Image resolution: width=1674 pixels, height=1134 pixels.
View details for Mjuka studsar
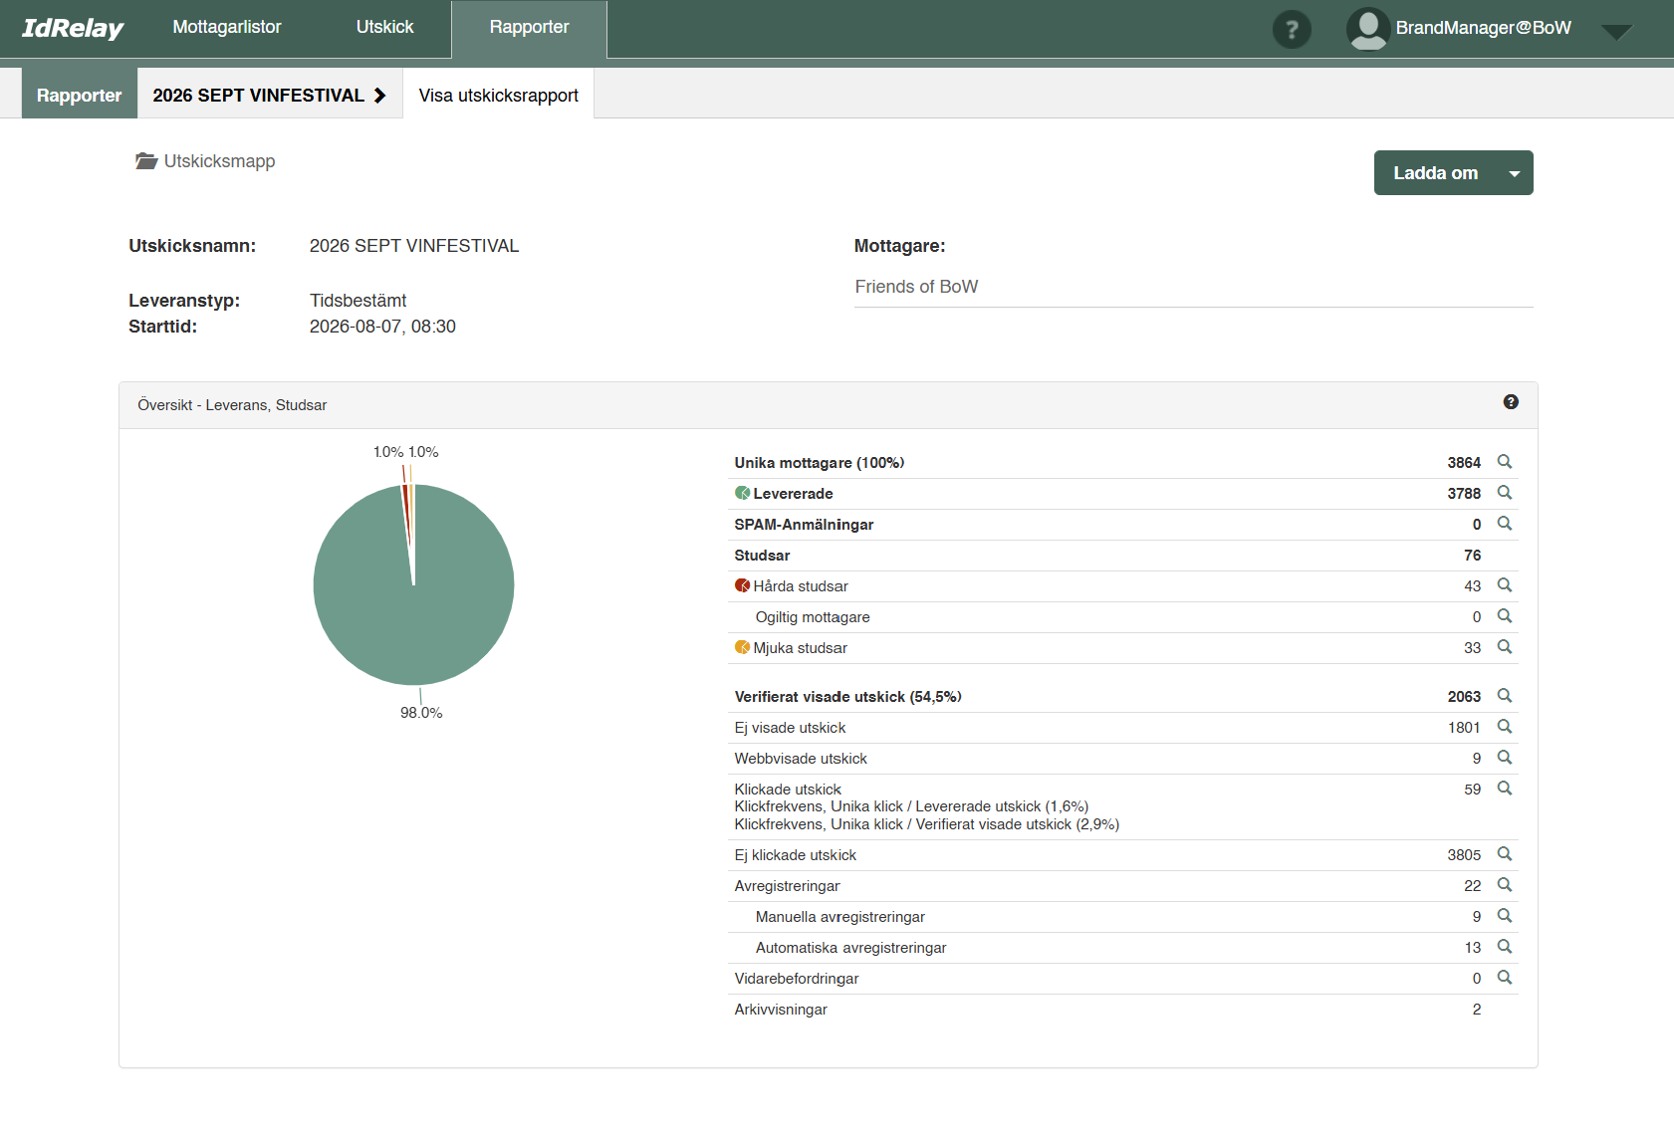coord(1505,647)
